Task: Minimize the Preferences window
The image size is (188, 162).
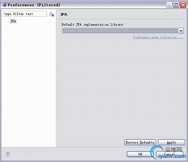Action: [169, 5]
